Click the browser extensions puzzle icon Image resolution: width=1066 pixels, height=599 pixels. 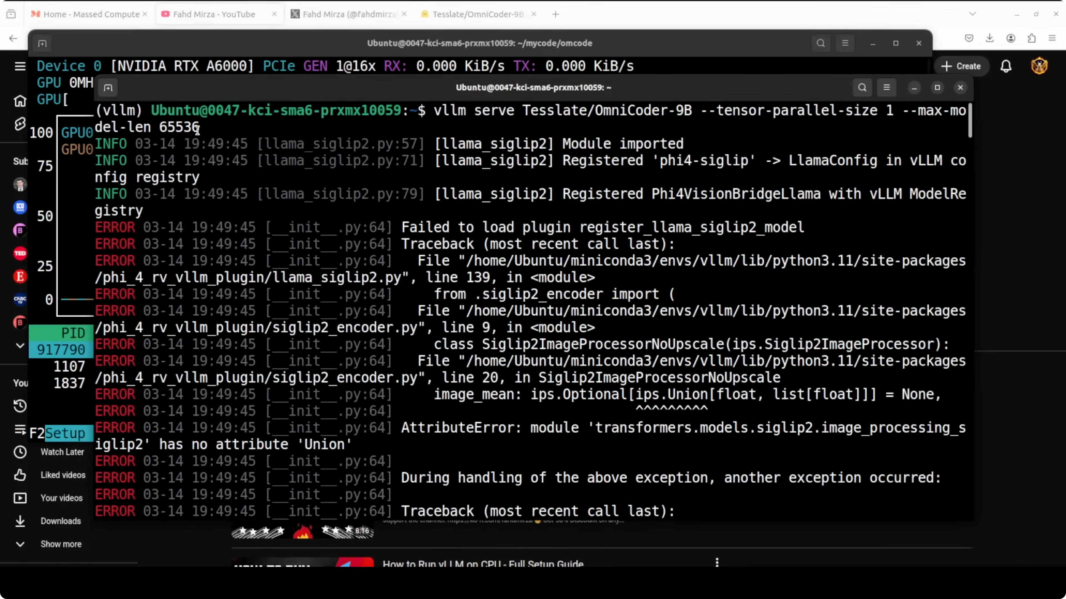pyautogui.click(x=1032, y=38)
